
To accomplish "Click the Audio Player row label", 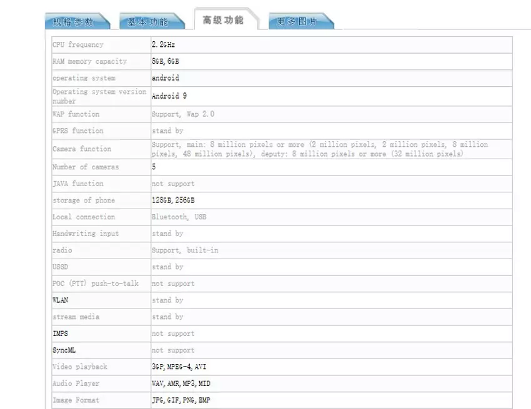I will click(76, 383).
